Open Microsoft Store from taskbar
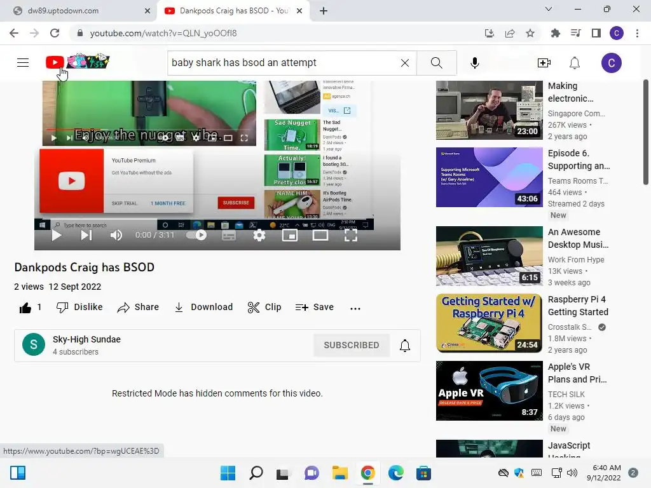Viewport: 651px width, 488px height. pyautogui.click(x=424, y=473)
